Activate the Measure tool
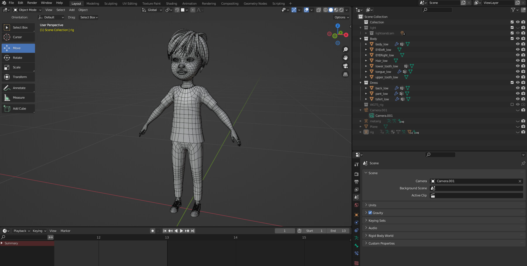The height and width of the screenshot is (266, 527). (x=18, y=97)
